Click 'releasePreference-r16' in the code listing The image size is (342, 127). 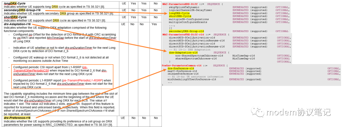tap(183, 74)
